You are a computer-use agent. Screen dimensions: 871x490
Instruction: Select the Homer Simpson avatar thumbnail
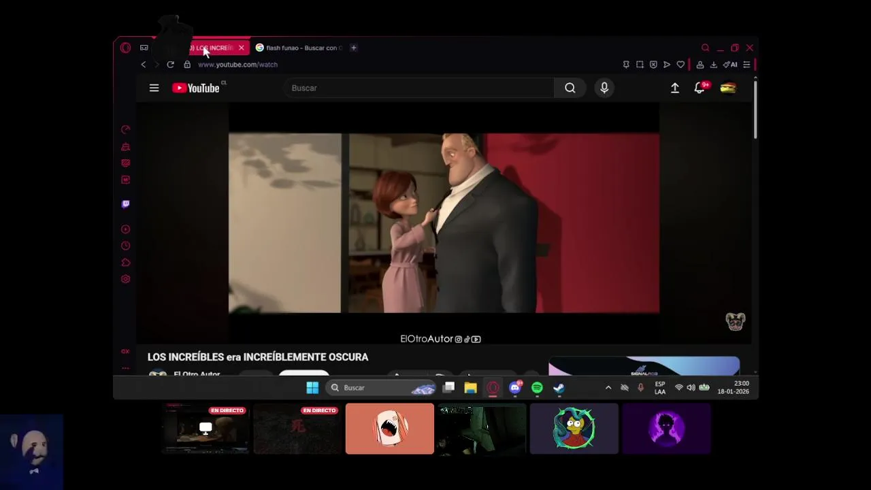(x=574, y=429)
